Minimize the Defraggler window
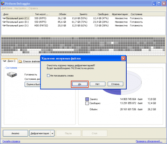Viewport: 167px width, 144px height. 154,4
